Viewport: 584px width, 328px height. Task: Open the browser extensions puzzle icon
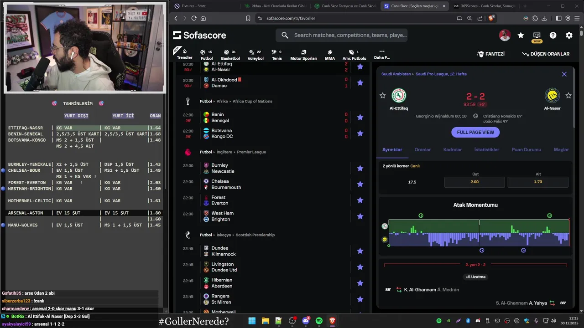tap(535, 18)
